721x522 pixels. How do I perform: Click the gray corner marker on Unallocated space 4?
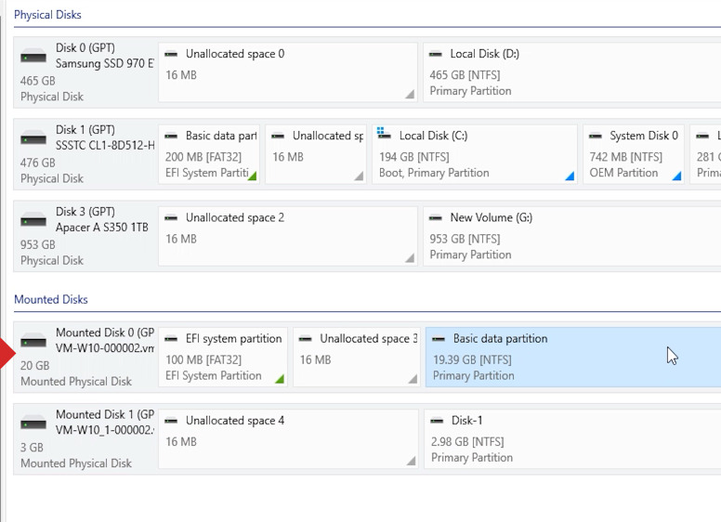point(412,461)
